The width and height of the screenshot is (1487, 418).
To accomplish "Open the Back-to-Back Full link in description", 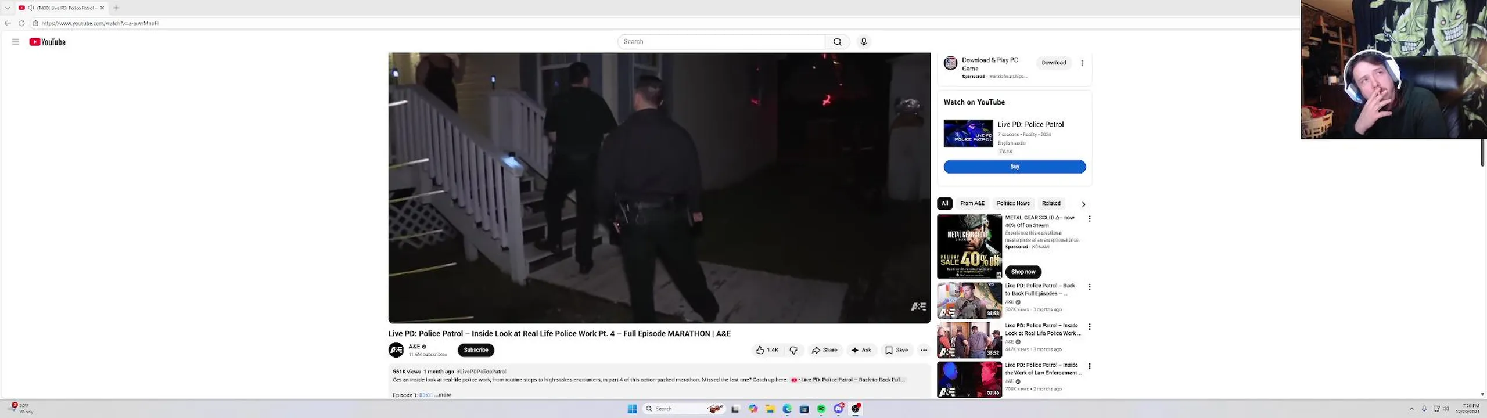I will point(848,380).
